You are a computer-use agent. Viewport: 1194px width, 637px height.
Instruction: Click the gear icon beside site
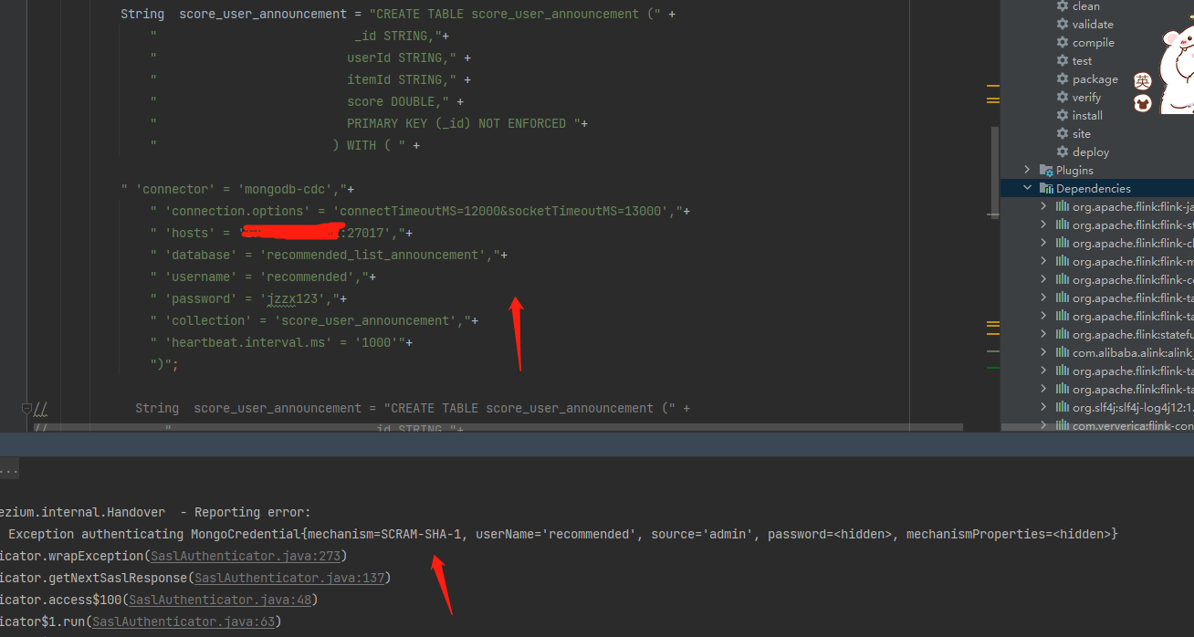(1063, 133)
